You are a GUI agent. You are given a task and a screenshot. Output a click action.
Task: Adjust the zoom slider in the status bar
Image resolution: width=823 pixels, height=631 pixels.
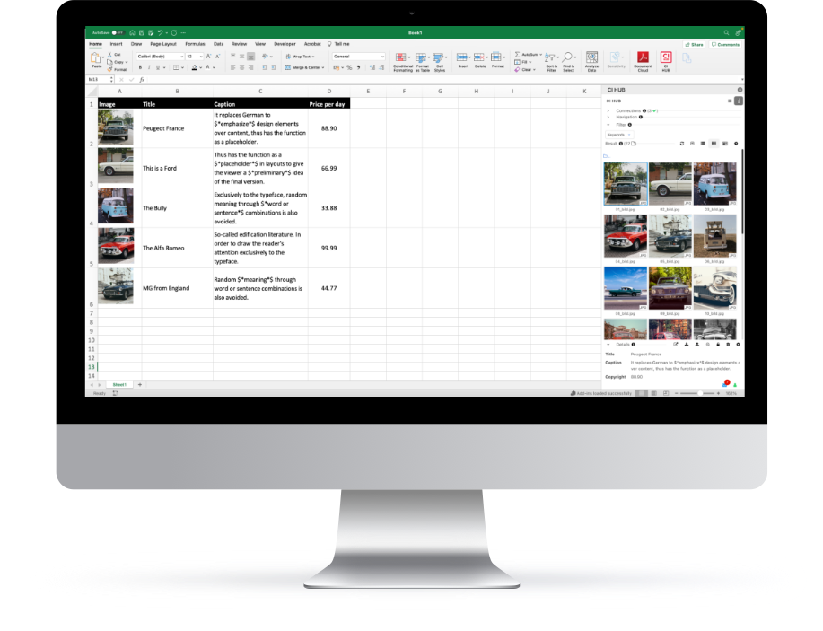point(700,393)
